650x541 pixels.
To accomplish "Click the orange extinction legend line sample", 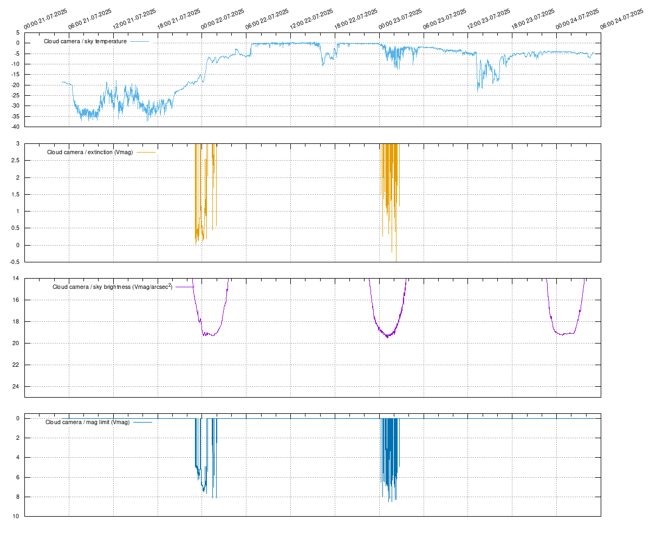I will point(146,153).
